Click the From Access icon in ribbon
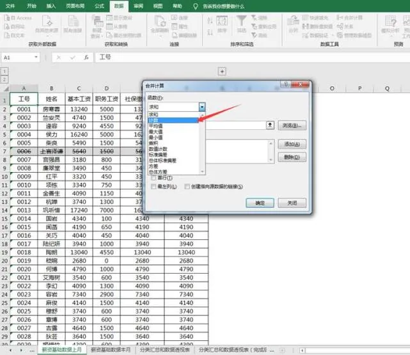 coord(7,18)
